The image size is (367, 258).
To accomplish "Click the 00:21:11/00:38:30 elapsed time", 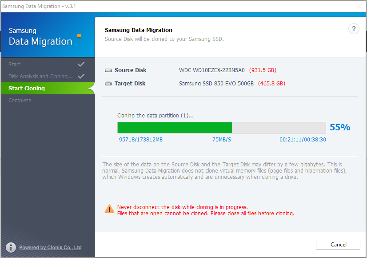I will 303,140.
